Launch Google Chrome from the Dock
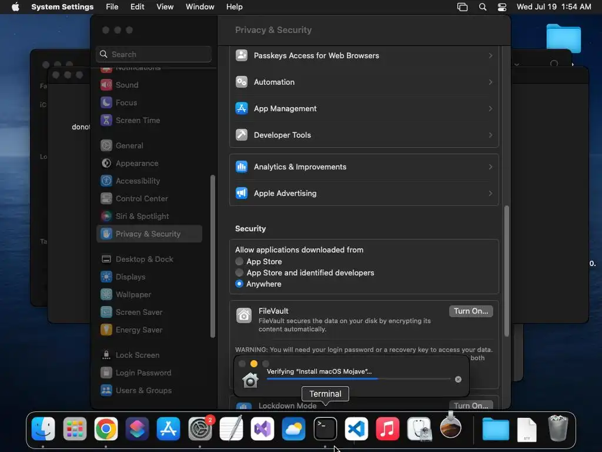Viewport: 602px width, 452px height. (x=106, y=428)
